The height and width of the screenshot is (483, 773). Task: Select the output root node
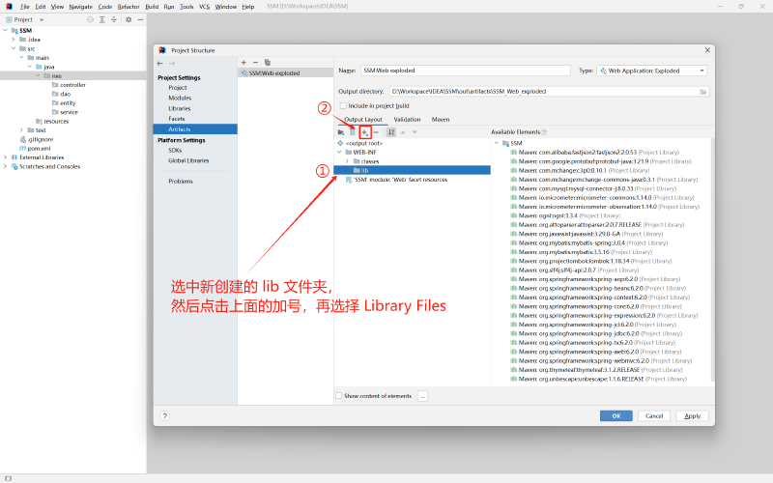[364, 143]
